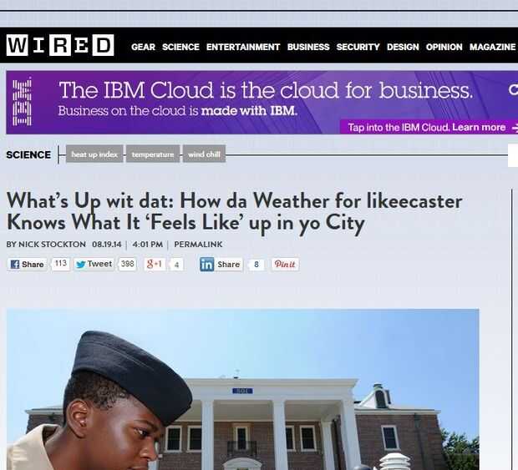Click the IBM logo in banner ad
Screen dimensions: 518x470
click(x=22, y=102)
